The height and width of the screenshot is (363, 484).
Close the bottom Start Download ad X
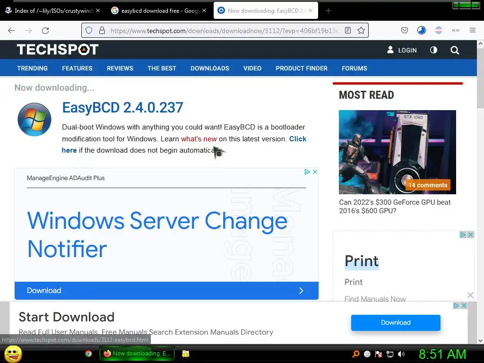463,306
